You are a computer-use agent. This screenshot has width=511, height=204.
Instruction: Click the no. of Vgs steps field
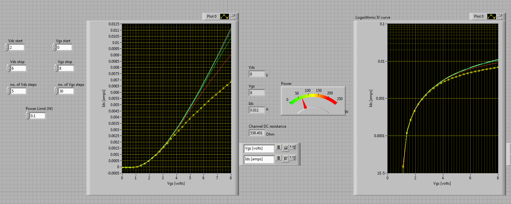66,91
